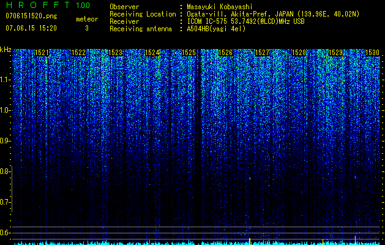Image resolution: width=385 pixels, height=245 pixels.
Task: Click the HROFFT 1.0.0 title text
Action: pos(48,5)
